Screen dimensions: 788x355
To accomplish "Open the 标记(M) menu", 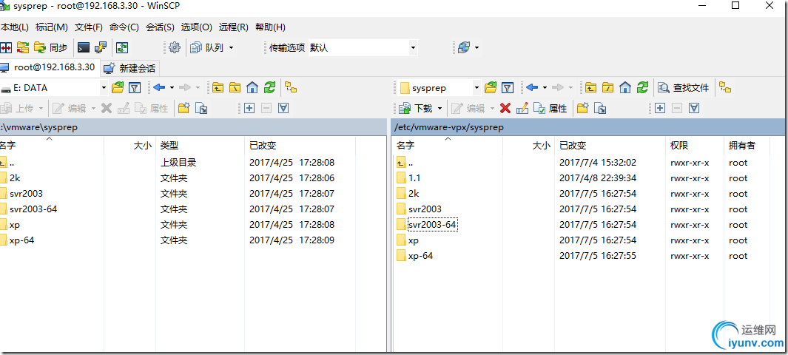I will (x=52, y=27).
